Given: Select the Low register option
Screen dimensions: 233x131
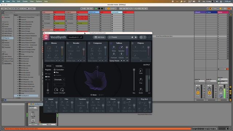Looking at the screenshot, I should click(x=46, y=80).
